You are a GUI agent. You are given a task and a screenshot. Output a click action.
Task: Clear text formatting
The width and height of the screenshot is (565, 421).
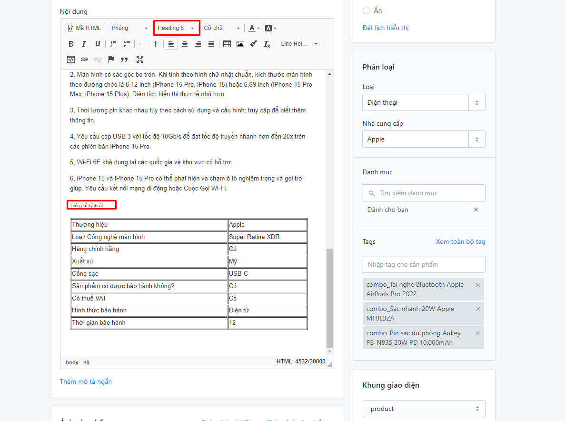tap(267, 44)
